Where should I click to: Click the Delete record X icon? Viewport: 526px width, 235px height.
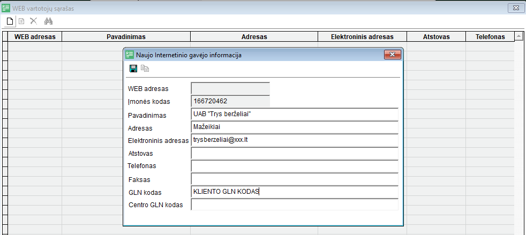pos(33,21)
